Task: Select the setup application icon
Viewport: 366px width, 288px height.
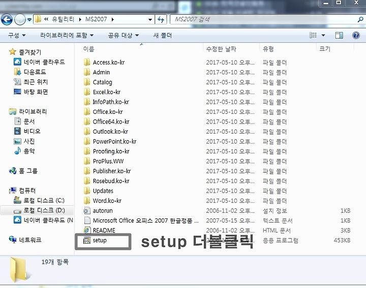Action: click(87, 240)
